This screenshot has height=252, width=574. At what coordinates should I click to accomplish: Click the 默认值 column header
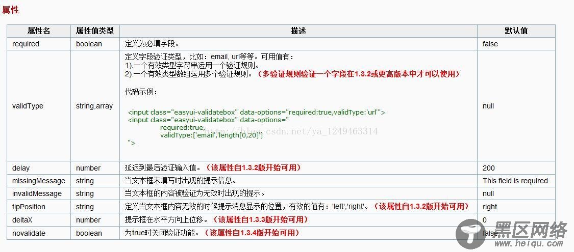516,31
